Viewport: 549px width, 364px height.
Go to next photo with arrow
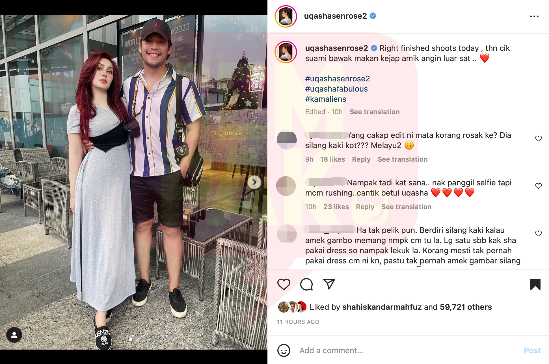(x=254, y=182)
